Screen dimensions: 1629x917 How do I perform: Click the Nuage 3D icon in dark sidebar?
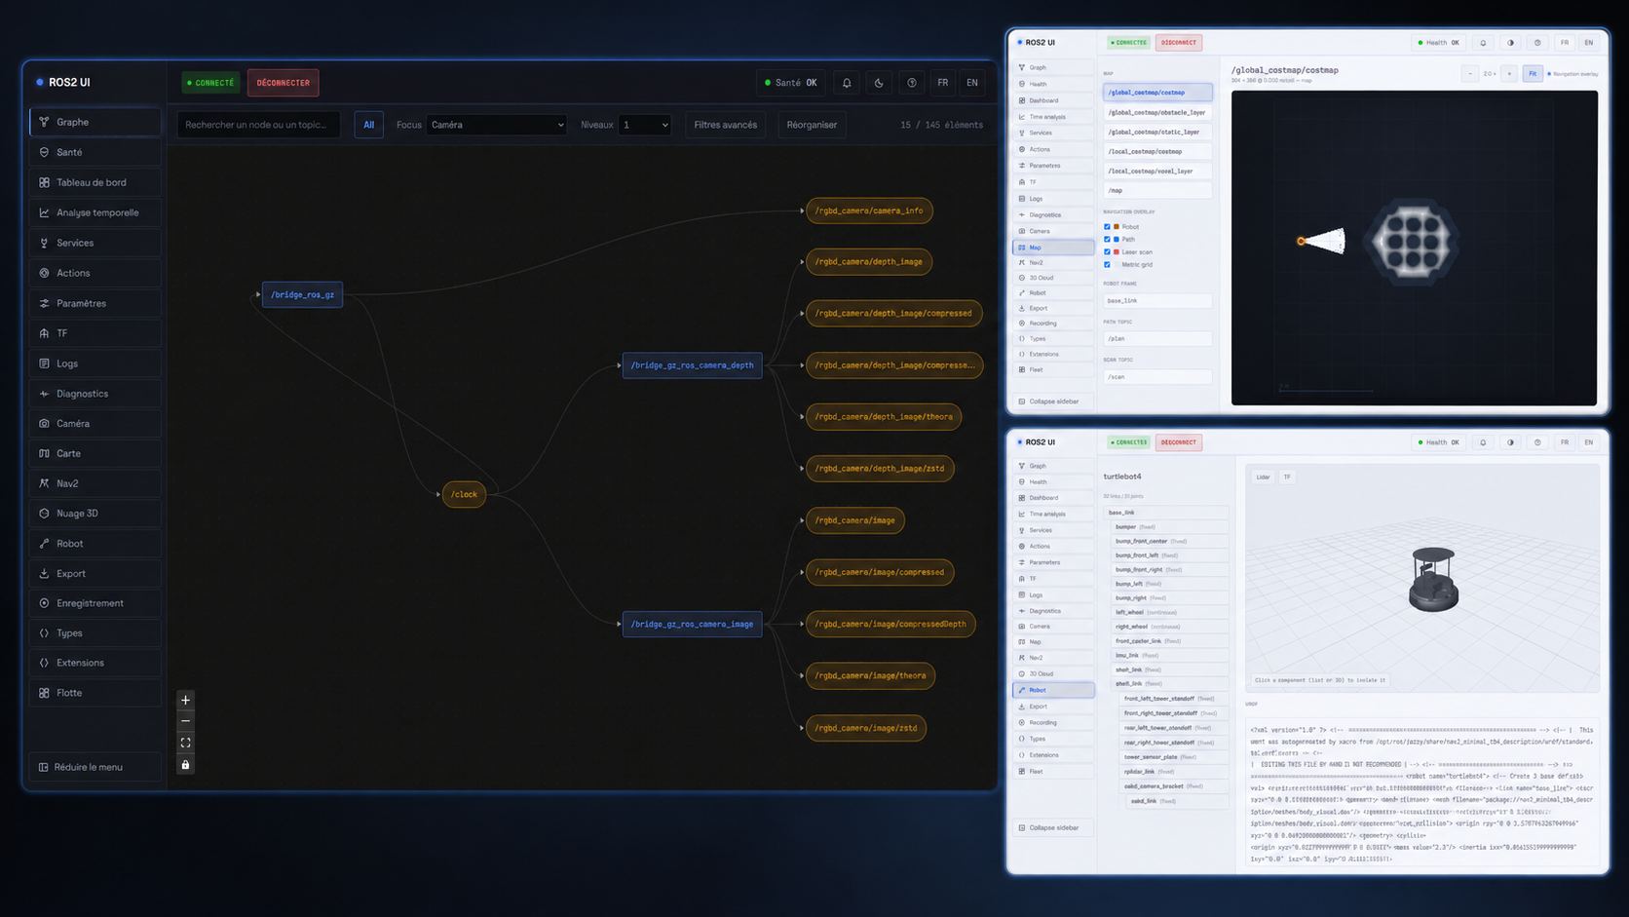point(44,514)
